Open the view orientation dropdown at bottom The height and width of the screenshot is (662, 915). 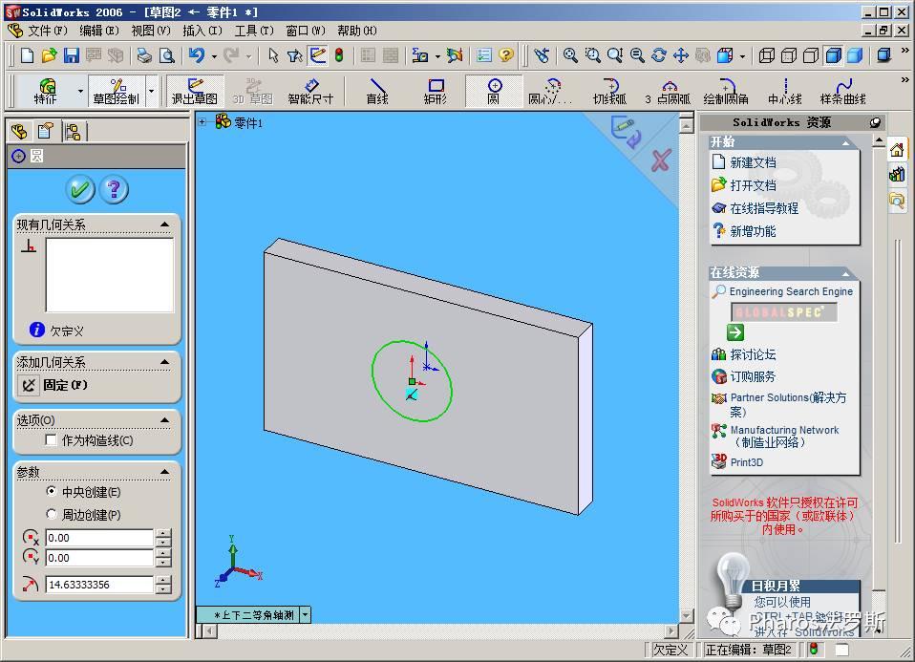point(306,615)
